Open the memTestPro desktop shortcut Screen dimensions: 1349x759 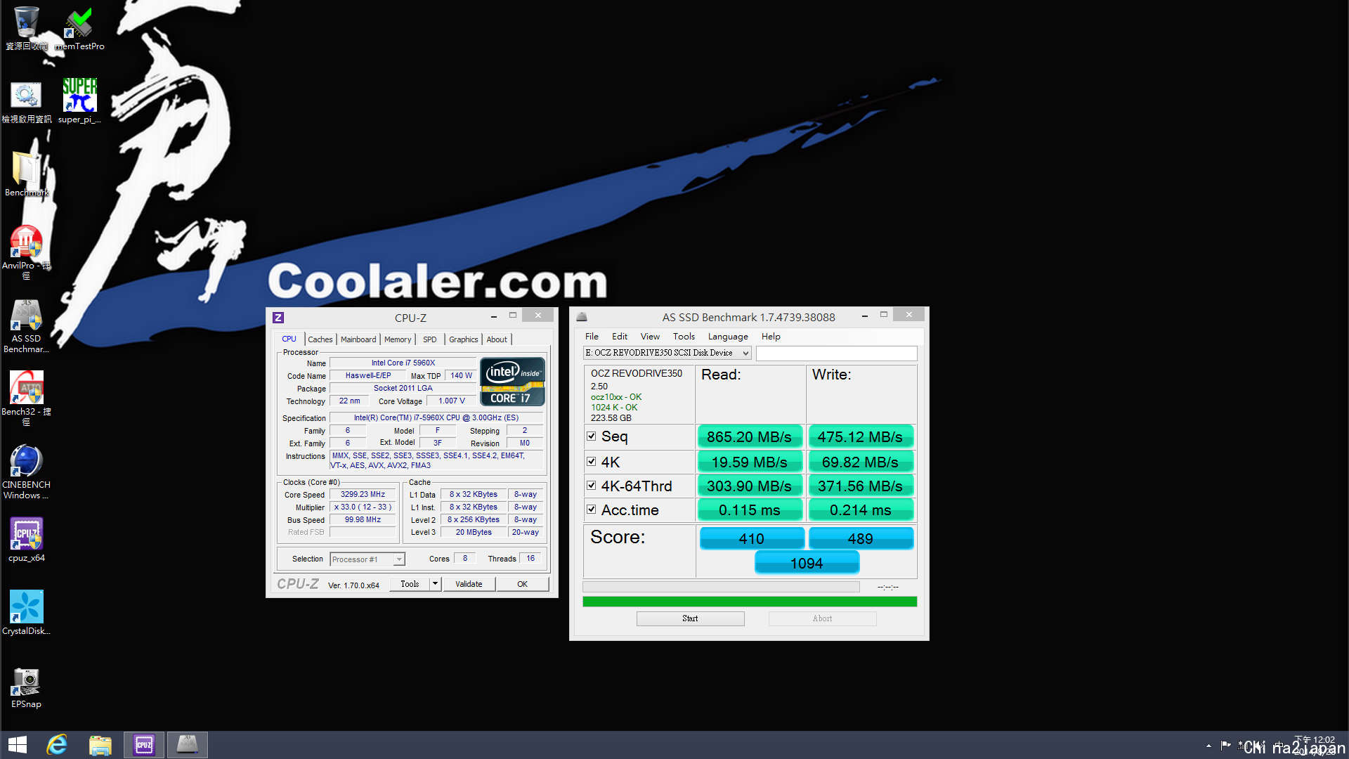pyautogui.click(x=79, y=28)
